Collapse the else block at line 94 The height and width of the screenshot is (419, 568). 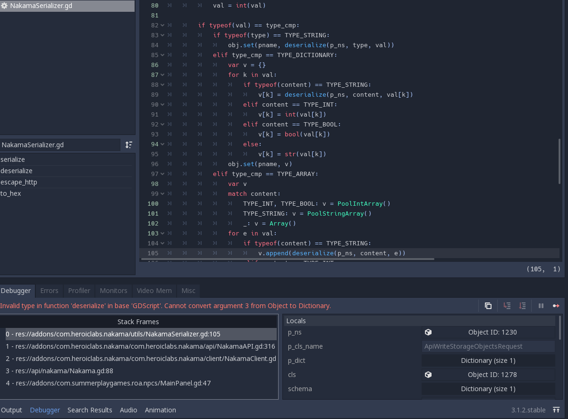pos(162,144)
